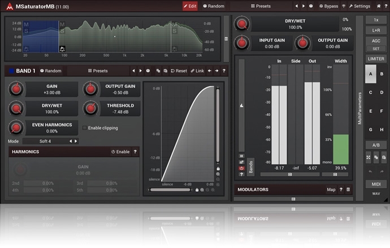
Task: Click the Band 1 Gain knob
Action: click(x=16, y=89)
